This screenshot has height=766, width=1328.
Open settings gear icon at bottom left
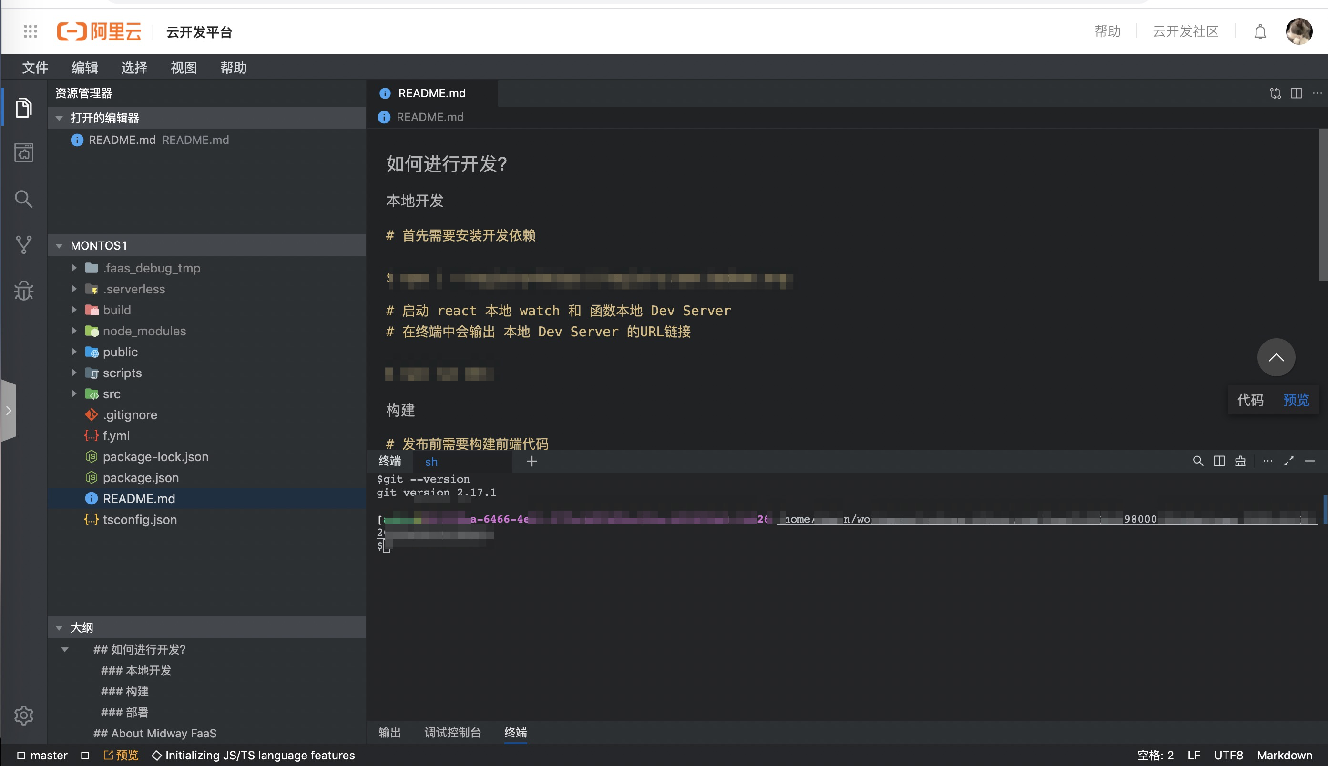[24, 715]
